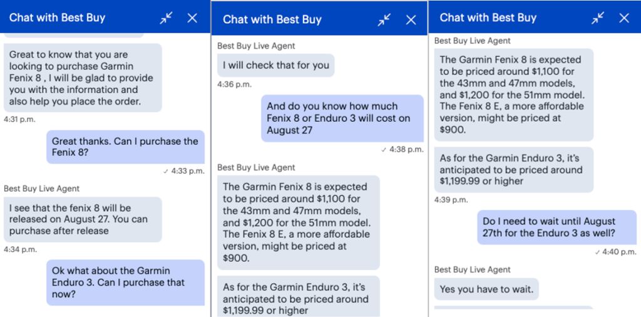Click the middle "Chat with Best Buy" header title
Viewport: 641px width, 317px height.
tap(272, 19)
